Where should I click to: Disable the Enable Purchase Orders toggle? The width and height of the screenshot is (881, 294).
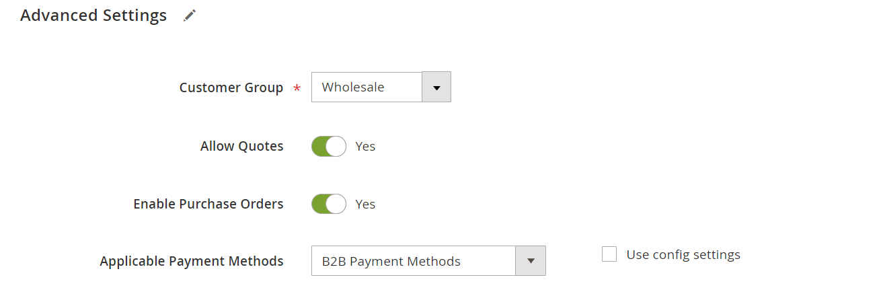pos(329,204)
